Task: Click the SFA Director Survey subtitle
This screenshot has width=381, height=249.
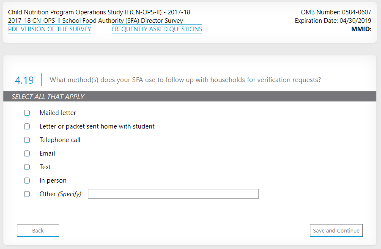Action: point(96,21)
